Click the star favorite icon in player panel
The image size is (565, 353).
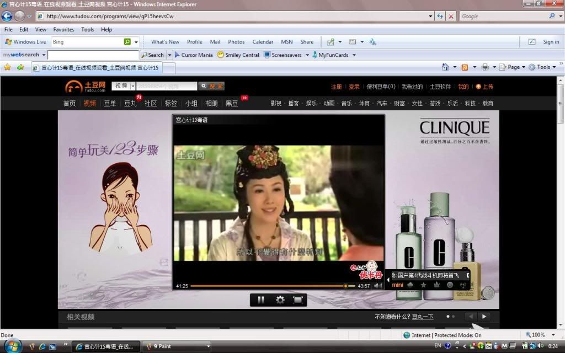[x=423, y=285]
